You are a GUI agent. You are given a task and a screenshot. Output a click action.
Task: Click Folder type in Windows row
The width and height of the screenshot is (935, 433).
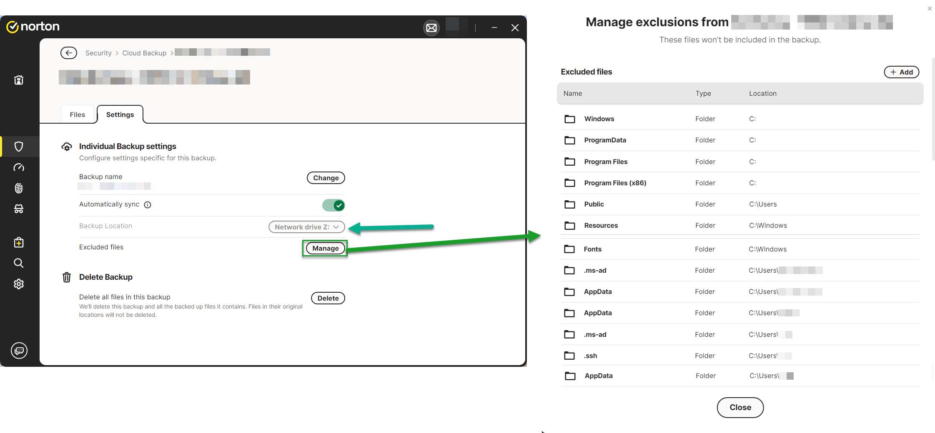point(705,119)
